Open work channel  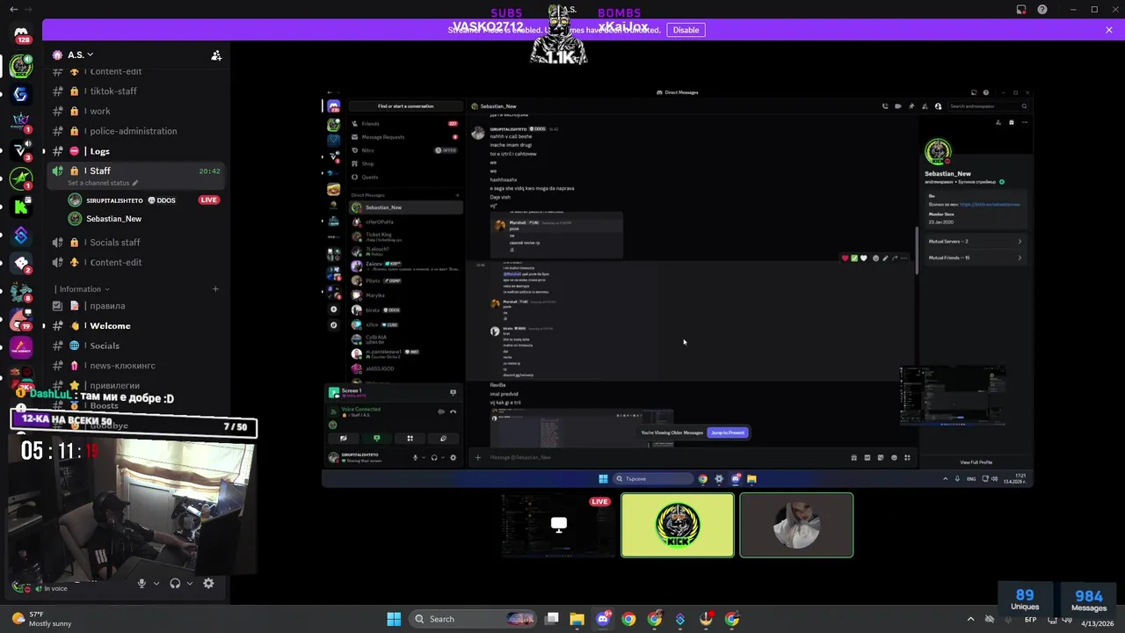[x=136, y=111]
